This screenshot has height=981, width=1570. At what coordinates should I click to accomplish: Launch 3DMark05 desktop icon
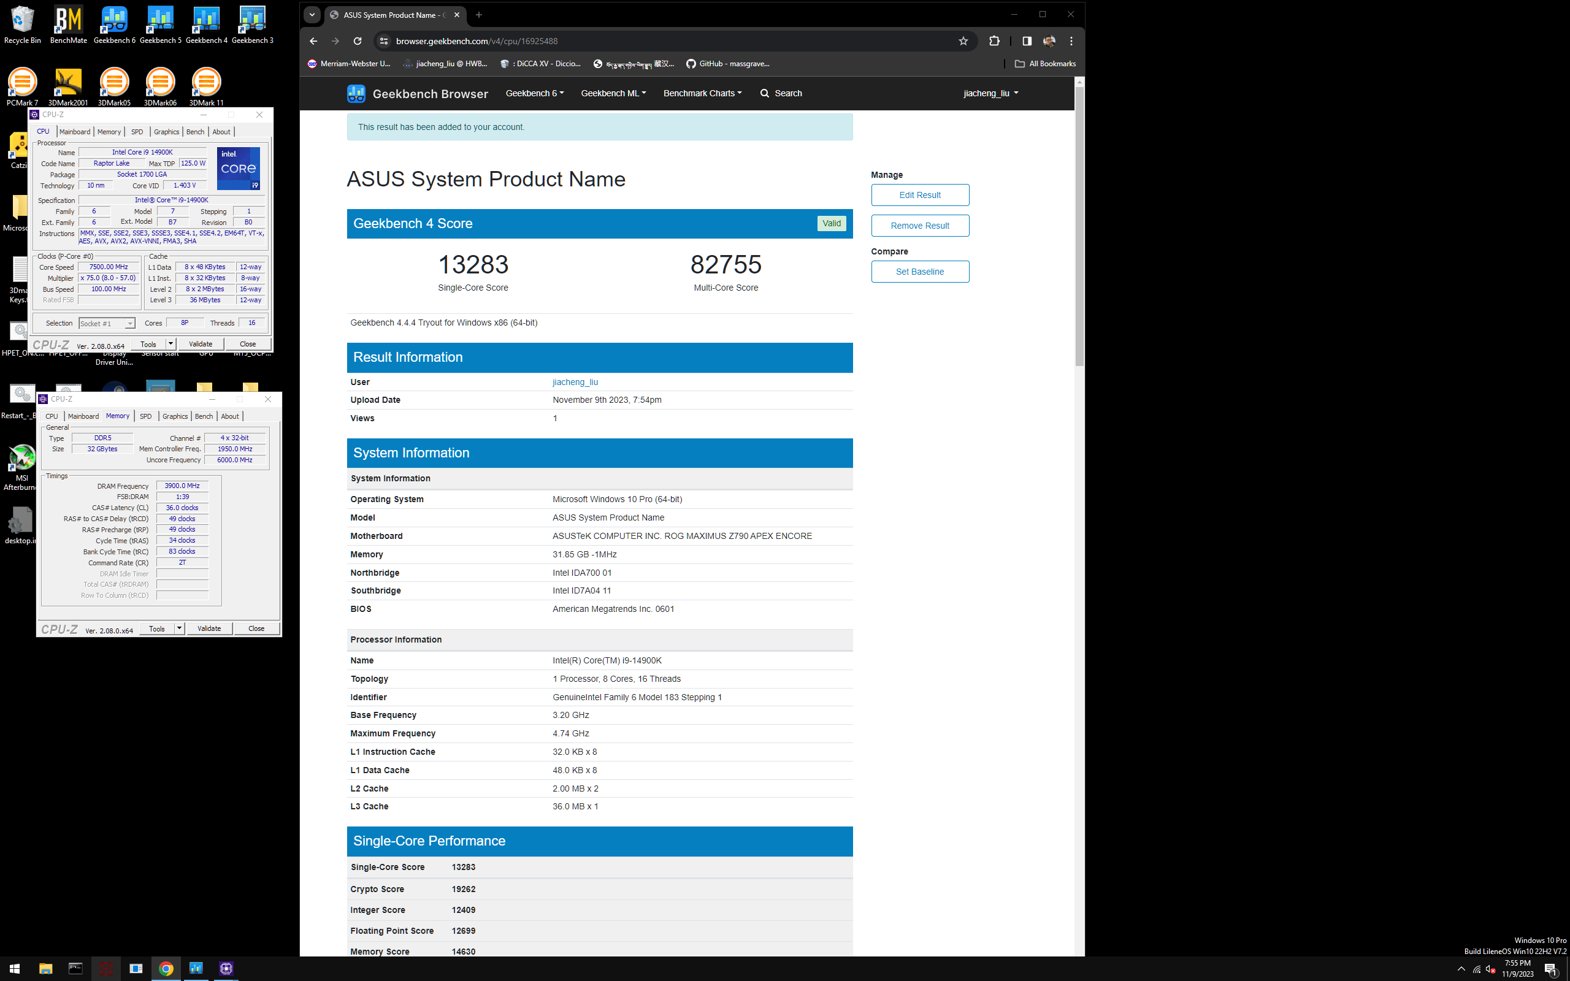(x=114, y=86)
